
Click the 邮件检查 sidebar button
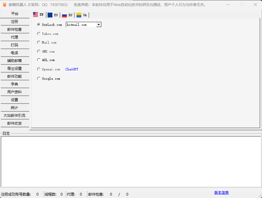pyautogui.click(x=14, y=29)
